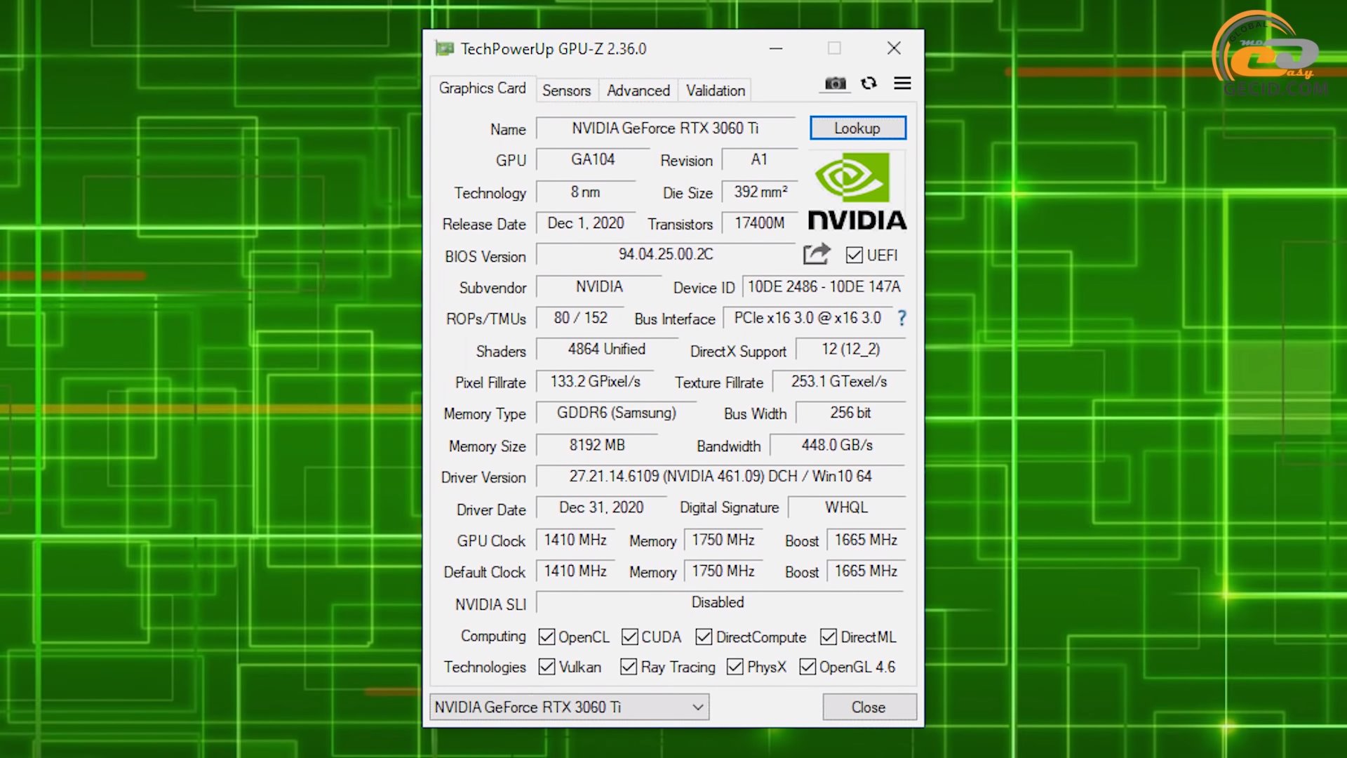1347x758 pixels.
Task: Click the Pixel Fillrate field 133.2 GPixel/s
Action: pos(595,381)
